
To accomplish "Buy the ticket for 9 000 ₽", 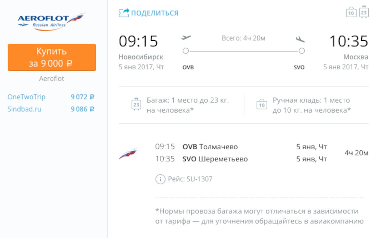I will tap(52, 57).
